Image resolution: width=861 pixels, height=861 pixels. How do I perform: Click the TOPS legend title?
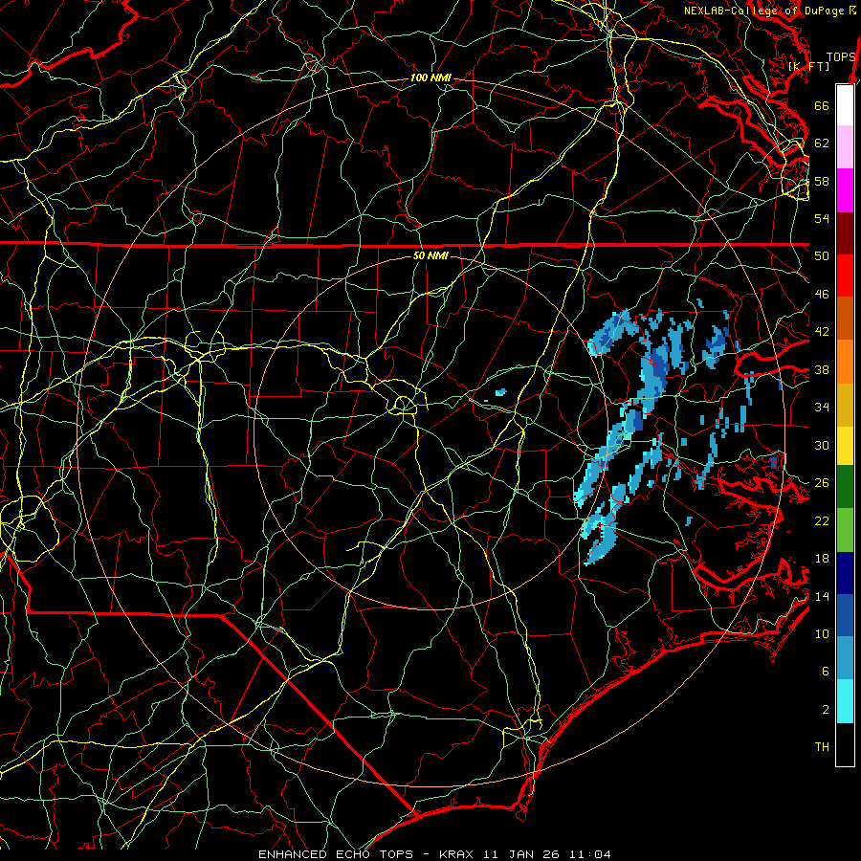[841, 57]
